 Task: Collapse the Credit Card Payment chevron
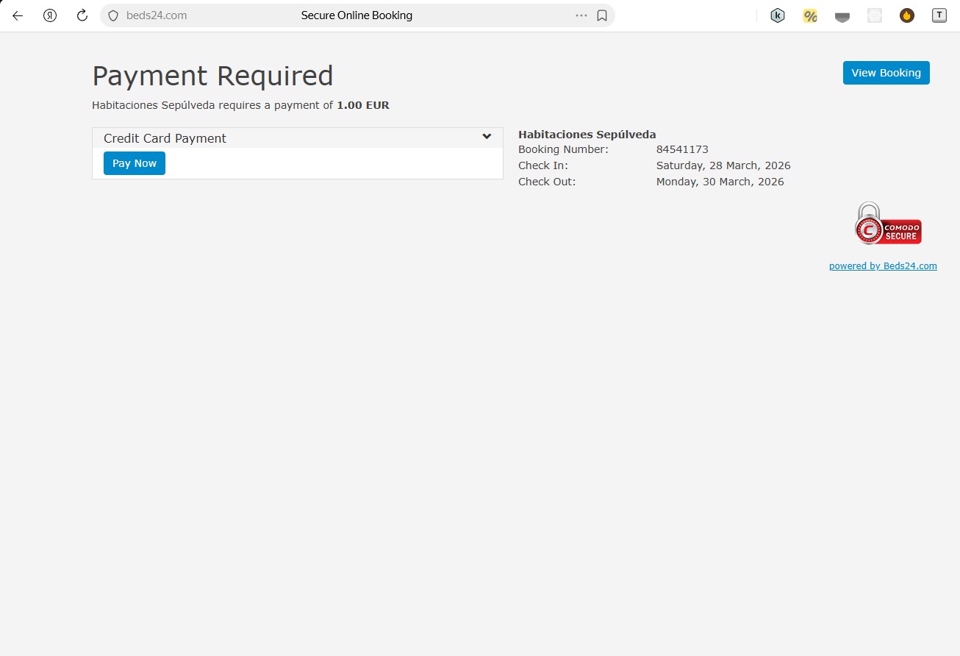point(487,137)
